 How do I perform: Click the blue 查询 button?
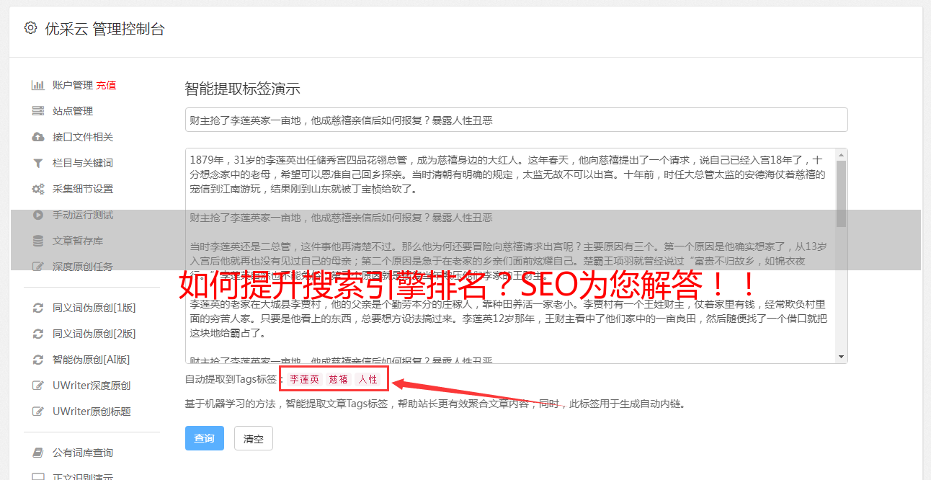click(x=205, y=438)
